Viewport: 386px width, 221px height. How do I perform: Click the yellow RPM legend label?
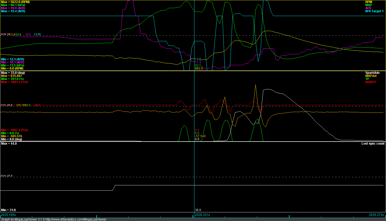click(369, 2)
